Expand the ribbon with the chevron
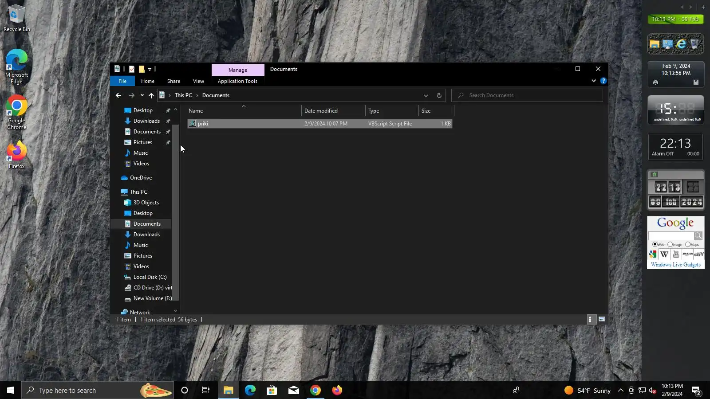Viewport: 710px width, 399px height. click(594, 81)
